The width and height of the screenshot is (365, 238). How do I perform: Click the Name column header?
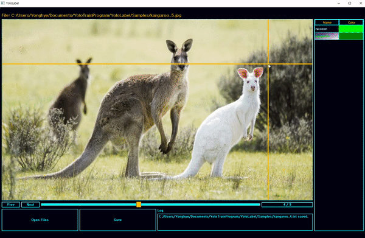327,23
